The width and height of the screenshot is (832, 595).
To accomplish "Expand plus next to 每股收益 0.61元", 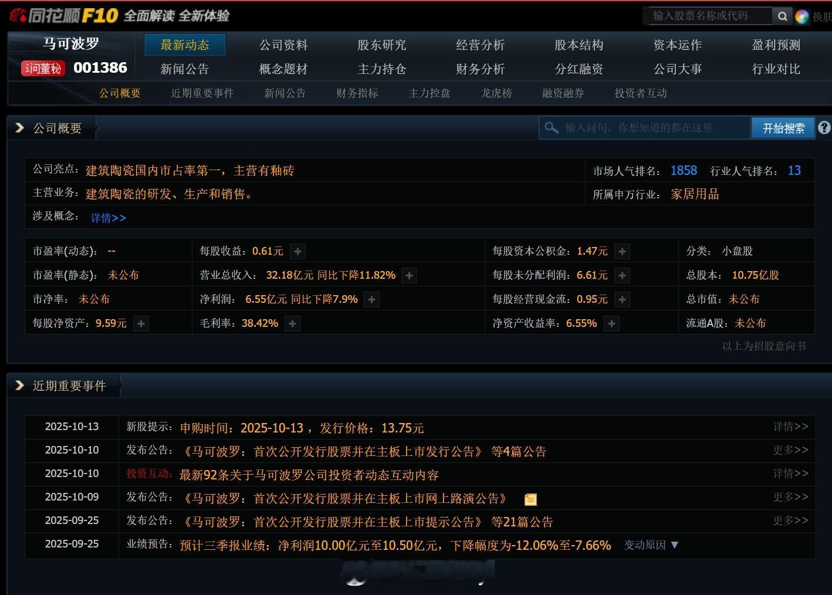I will point(298,252).
